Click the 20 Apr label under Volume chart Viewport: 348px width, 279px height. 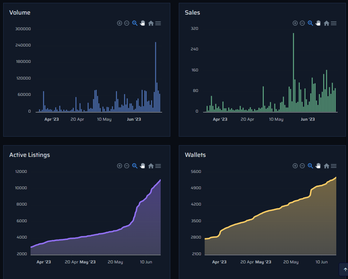click(x=77, y=119)
